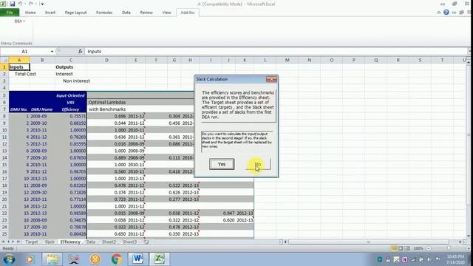
Task: Click the Excel taskbar icon
Action: tap(159, 259)
